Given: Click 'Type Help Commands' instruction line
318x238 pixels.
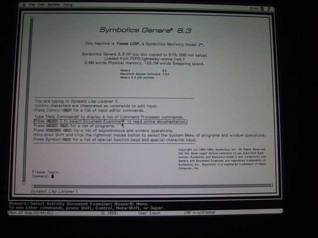Looking at the screenshot, I should [109, 117].
